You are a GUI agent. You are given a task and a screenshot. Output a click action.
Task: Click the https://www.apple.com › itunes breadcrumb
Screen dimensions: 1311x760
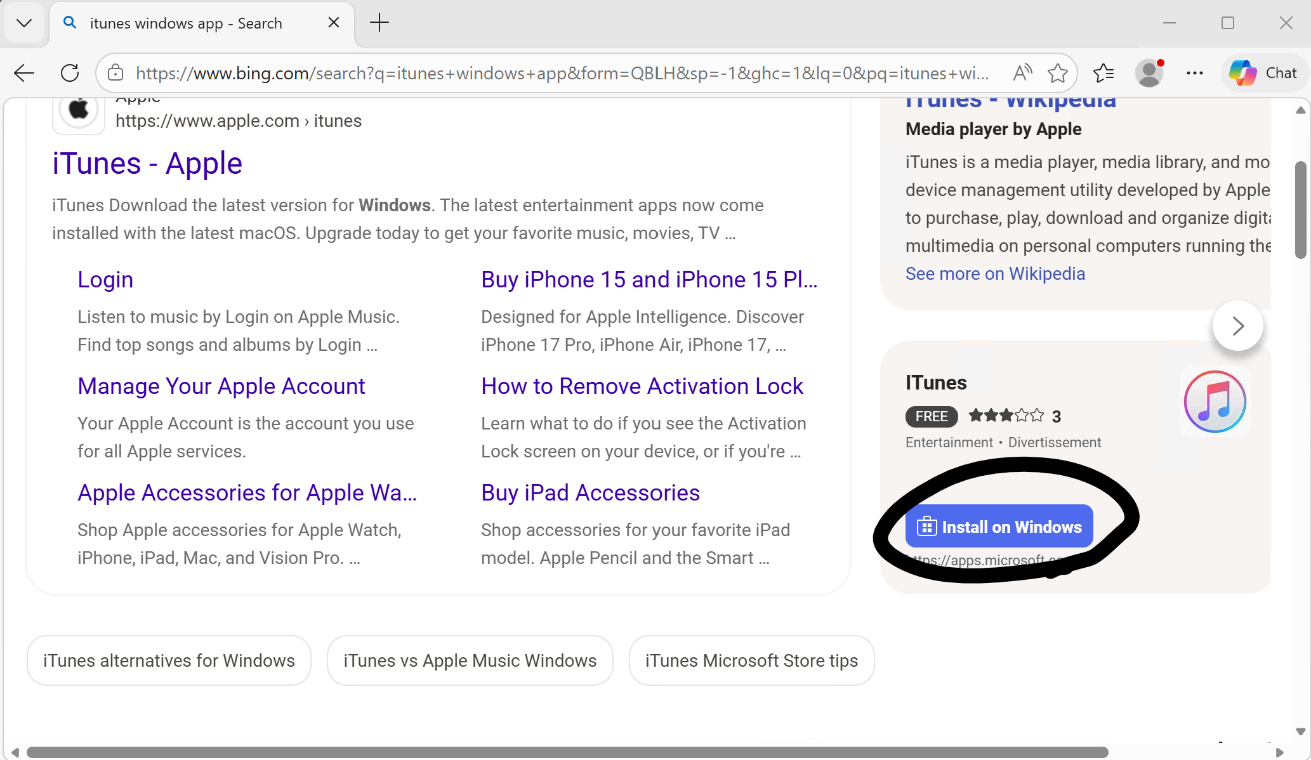[239, 121]
